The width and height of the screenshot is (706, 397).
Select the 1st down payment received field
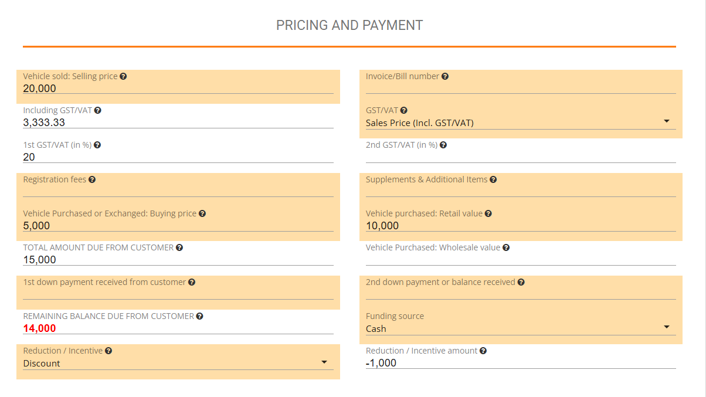pos(178,293)
